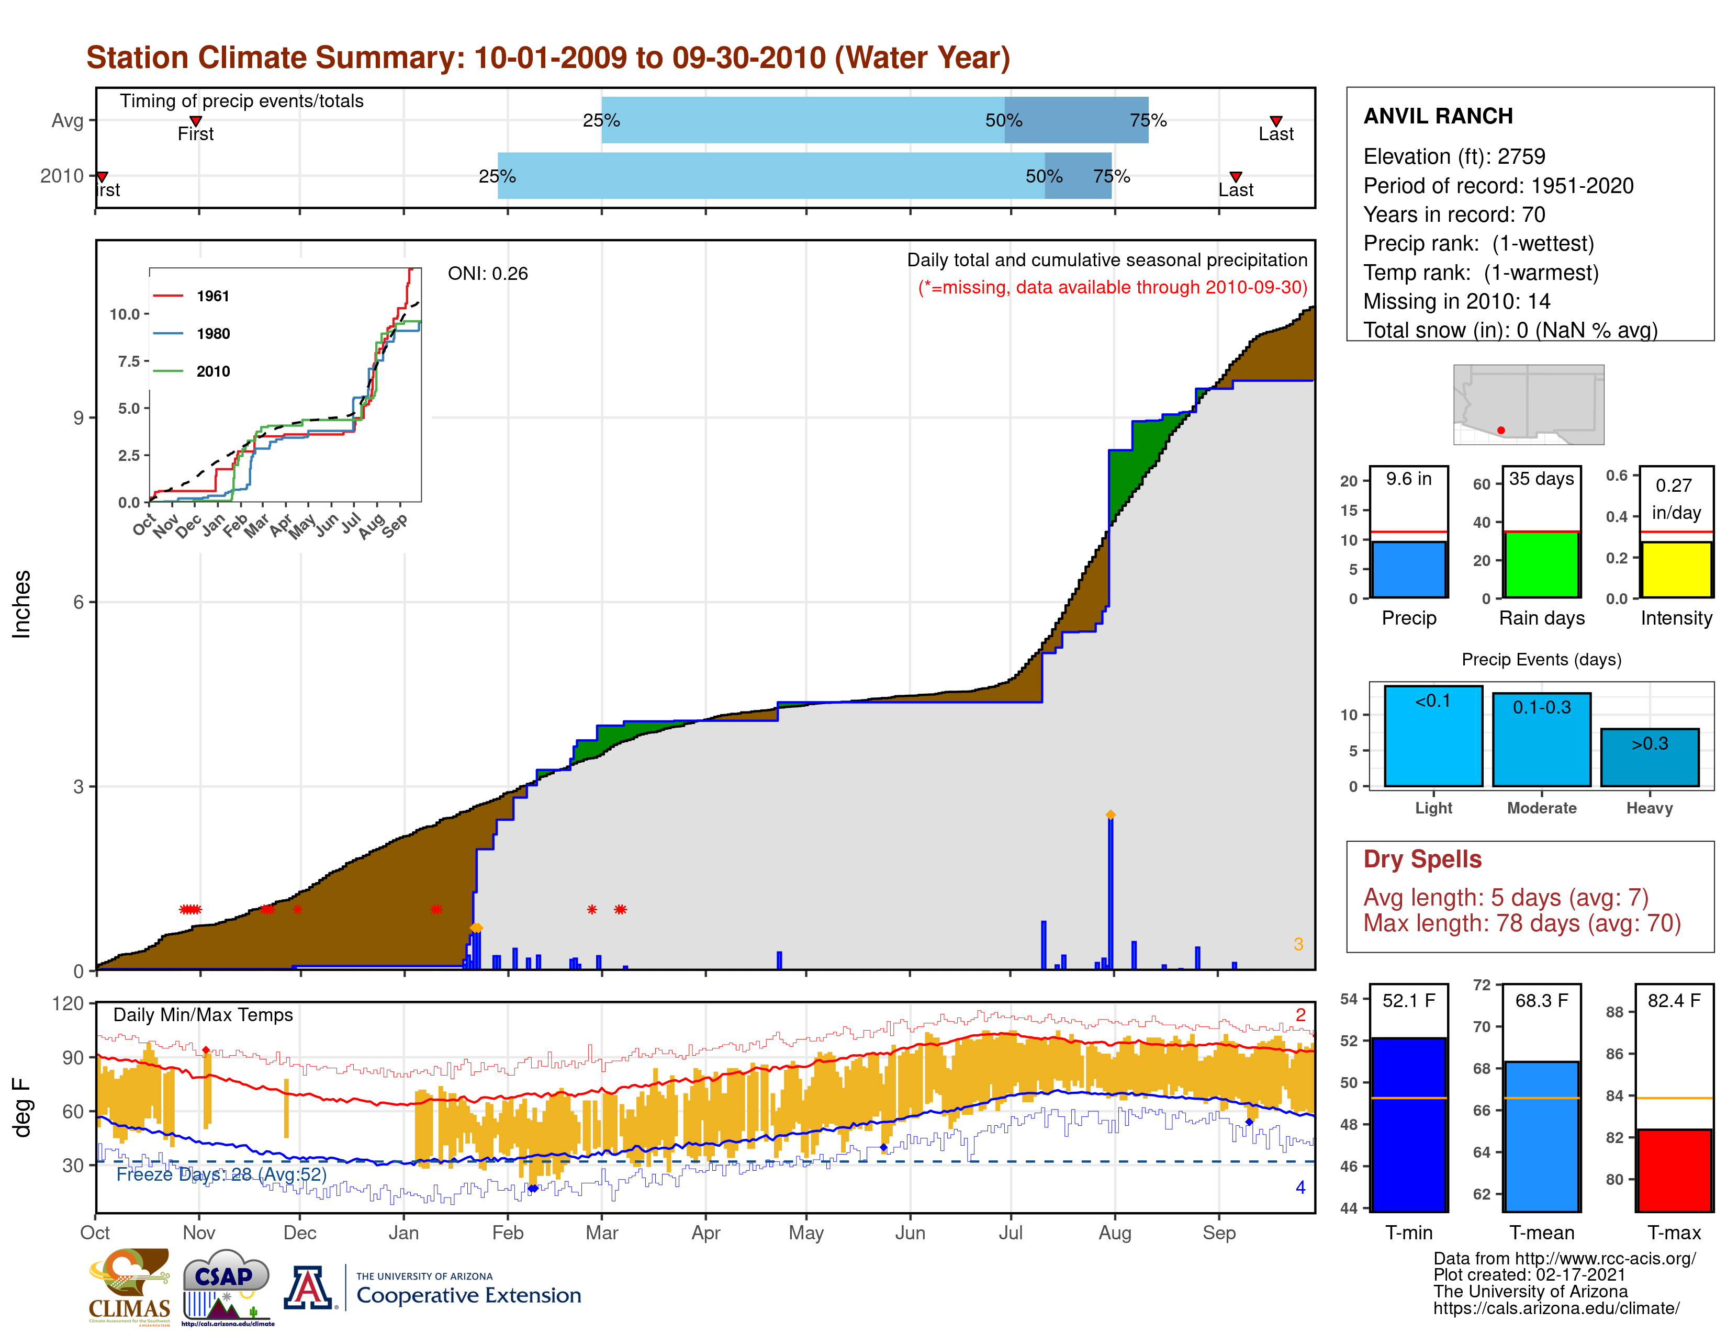Click the yellow Intensity bar

1676,569
